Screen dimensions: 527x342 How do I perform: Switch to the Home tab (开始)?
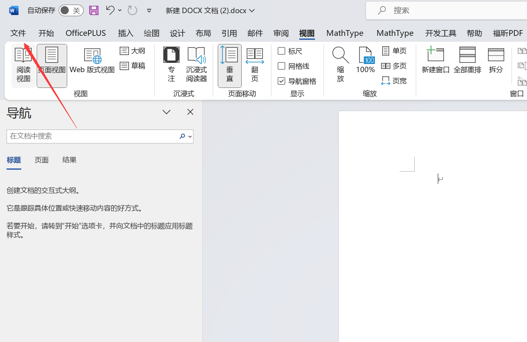click(46, 33)
